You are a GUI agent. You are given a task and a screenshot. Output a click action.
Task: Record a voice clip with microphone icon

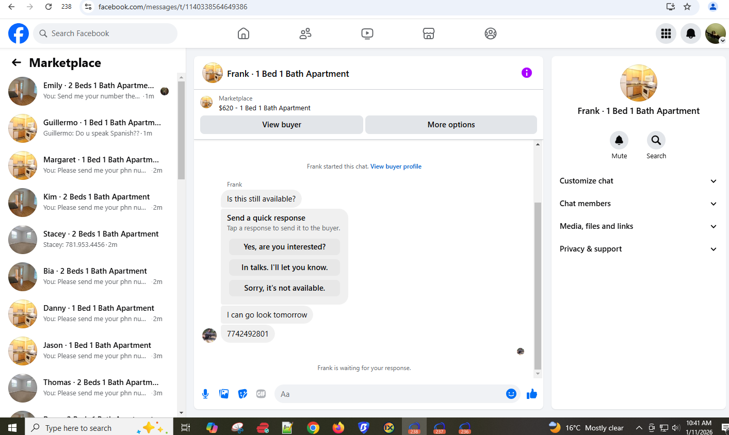pos(205,394)
